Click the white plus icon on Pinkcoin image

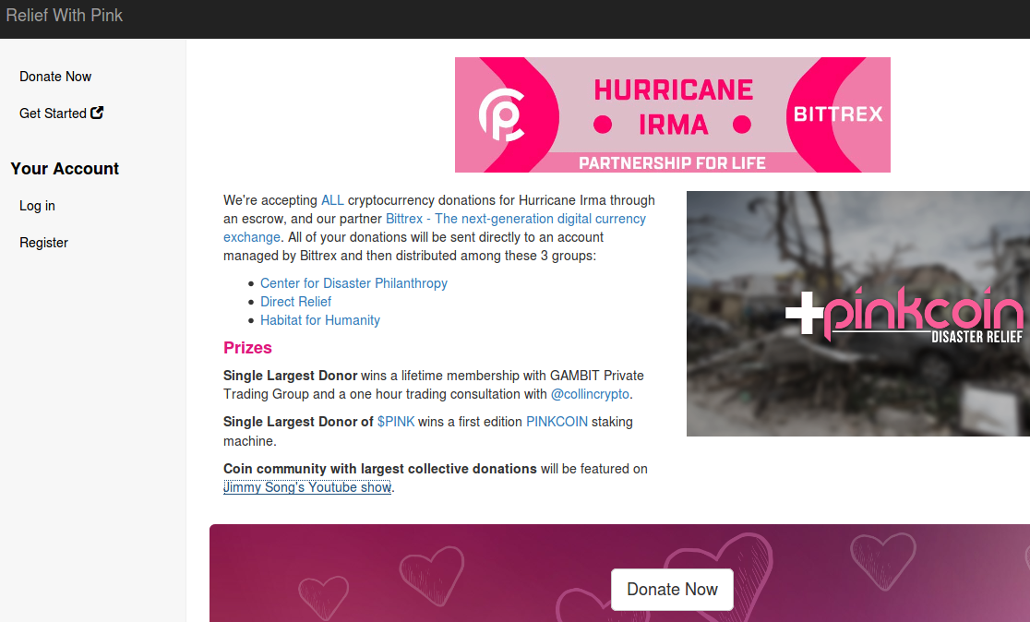coord(804,313)
